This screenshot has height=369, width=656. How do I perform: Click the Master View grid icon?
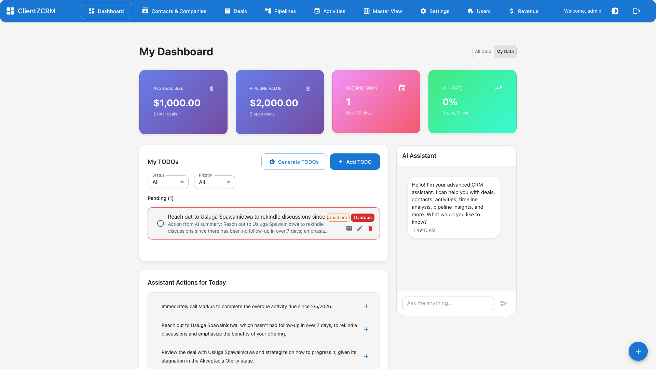(x=366, y=11)
